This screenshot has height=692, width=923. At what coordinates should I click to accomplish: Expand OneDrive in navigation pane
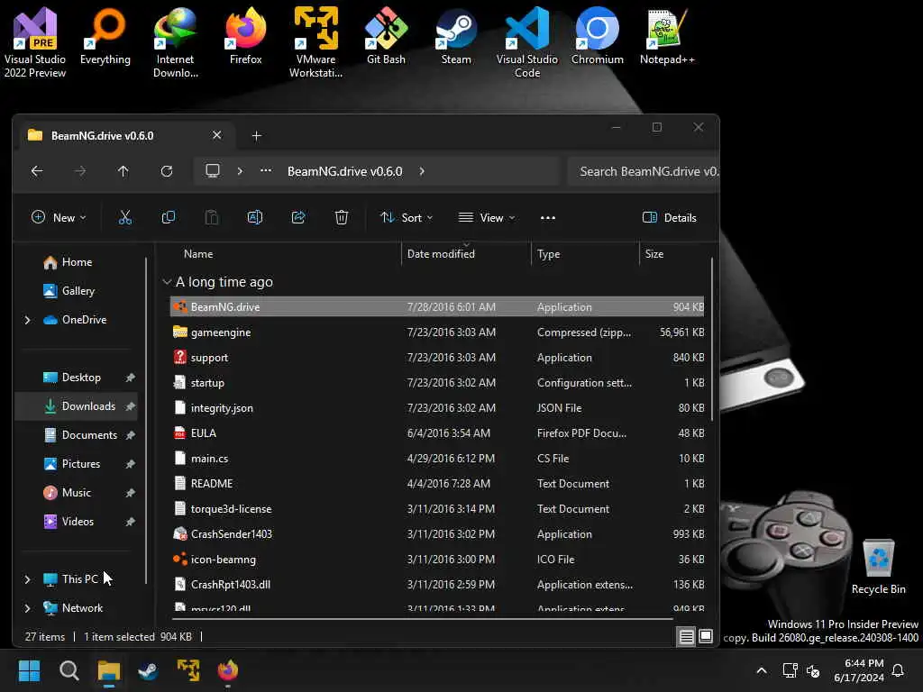point(27,320)
